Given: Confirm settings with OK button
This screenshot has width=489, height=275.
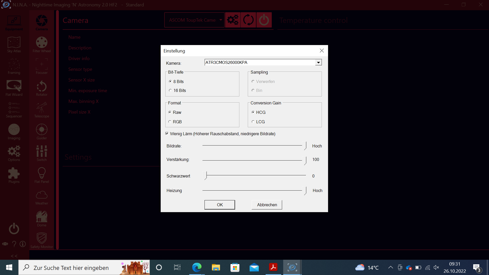Looking at the screenshot, I should [220, 205].
